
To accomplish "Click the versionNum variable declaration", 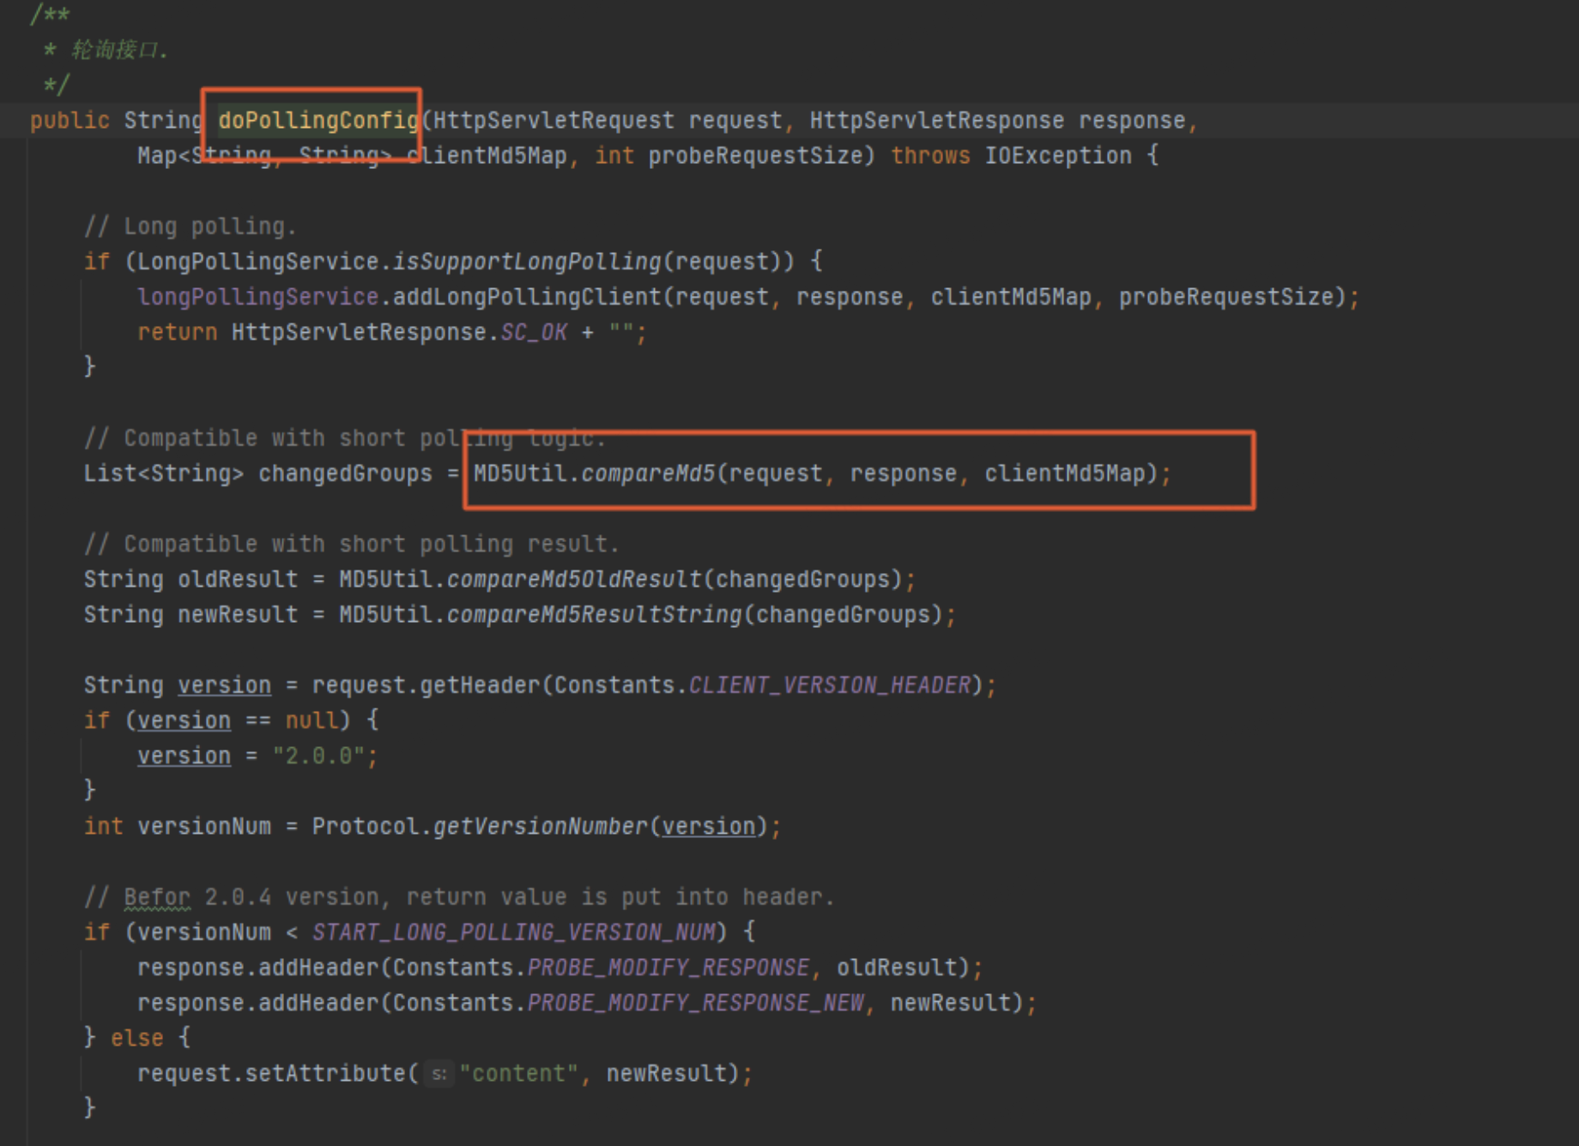I will pyautogui.click(x=204, y=826).
